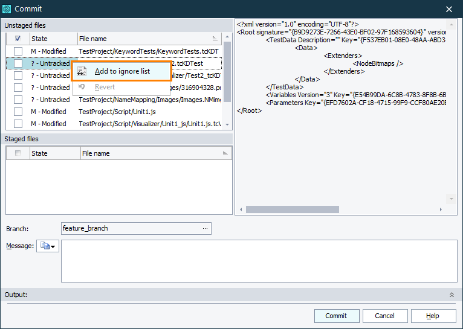The width and height of the screenshot is (463, 329).
Task: Open the commit message template icon button
Action: (48, 246)
